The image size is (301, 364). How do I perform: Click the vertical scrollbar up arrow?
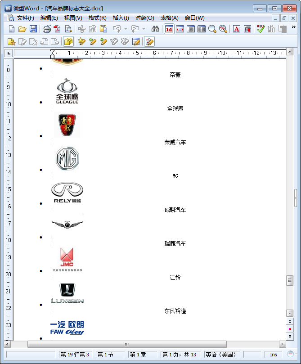click(x=290, y=52)
